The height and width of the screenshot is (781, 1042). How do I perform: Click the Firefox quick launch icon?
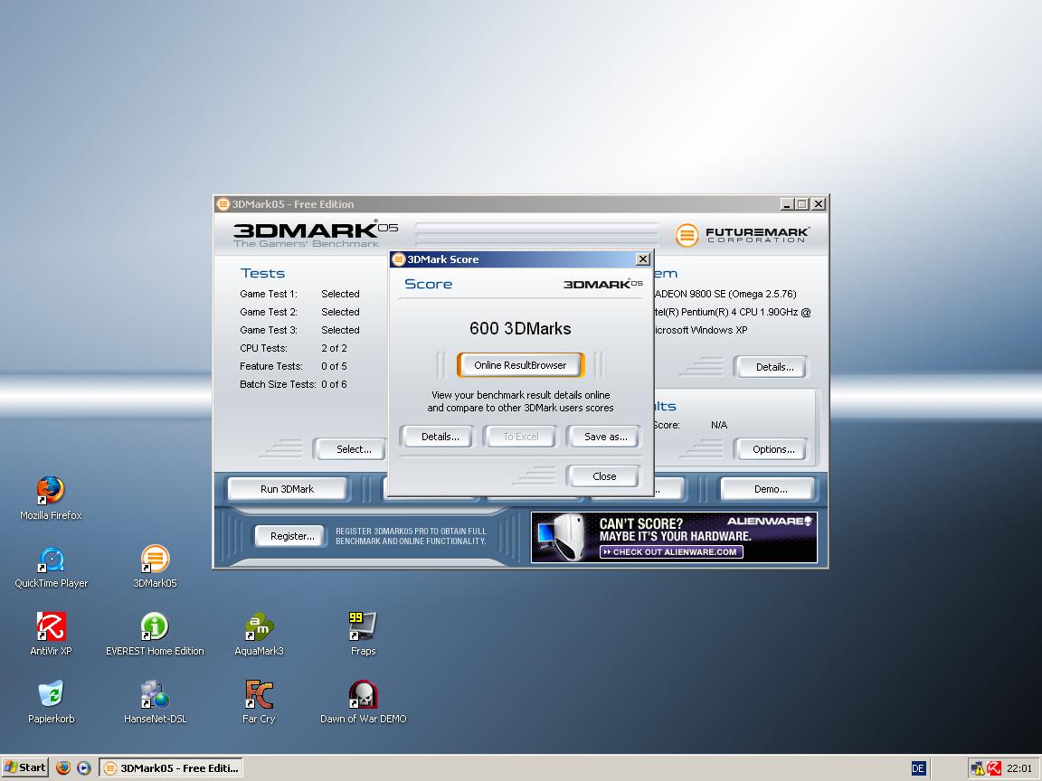tap(63, 767)
